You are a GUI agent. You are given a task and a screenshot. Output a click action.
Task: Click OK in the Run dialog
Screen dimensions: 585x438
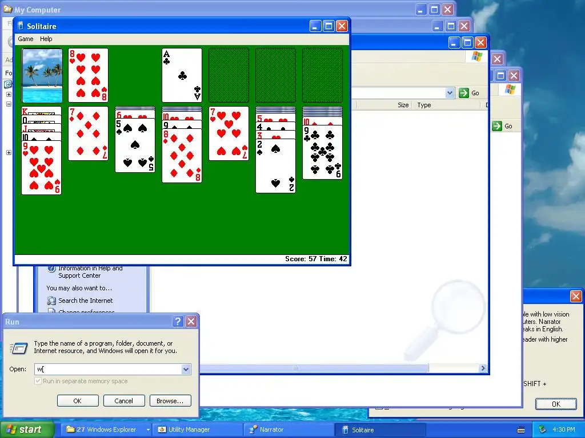pos(78,401)
